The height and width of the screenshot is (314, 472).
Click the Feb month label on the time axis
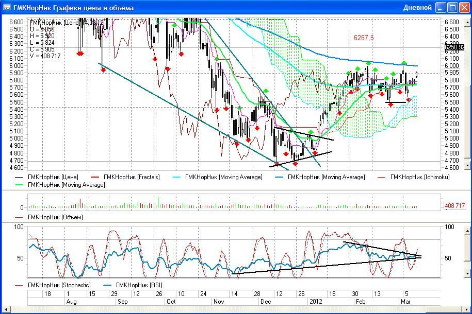(x=361, y=302)
